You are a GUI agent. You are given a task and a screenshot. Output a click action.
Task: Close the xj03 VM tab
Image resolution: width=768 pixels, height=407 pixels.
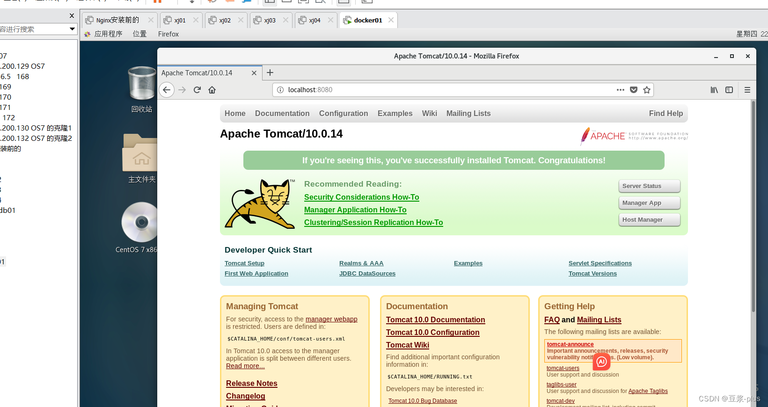pos(285,20)
